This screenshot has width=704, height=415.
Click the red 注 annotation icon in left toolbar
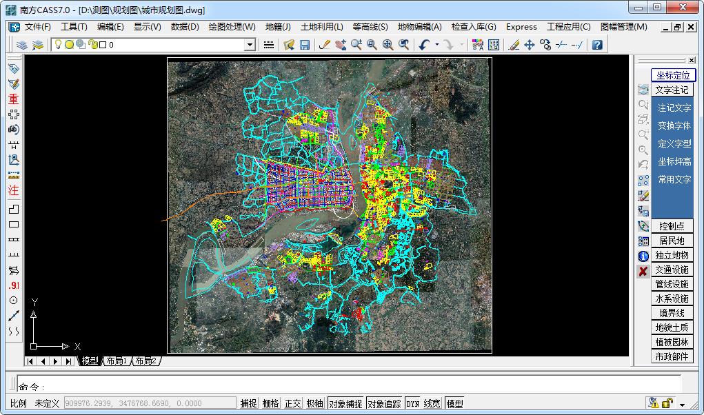(13, 191)
